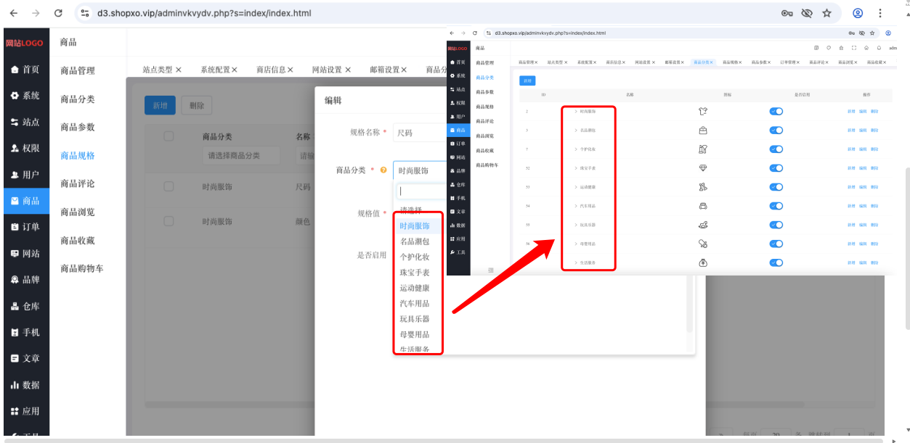Open 商品管理 in the main page submenu
910x443 pixels.
(x=78, y=70)
